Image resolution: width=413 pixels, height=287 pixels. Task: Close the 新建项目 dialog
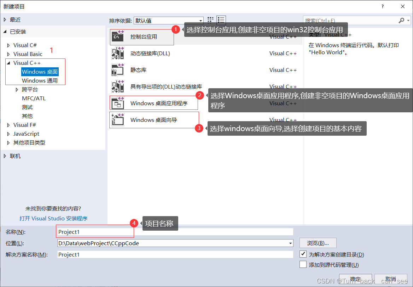pyautogui.click(x=402, y=6)
